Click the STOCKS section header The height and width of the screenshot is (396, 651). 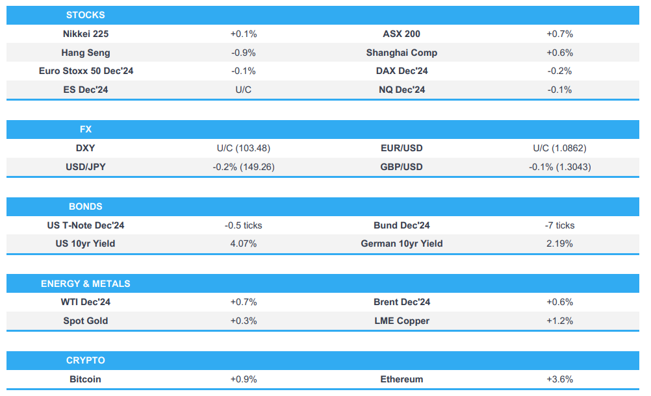(85, 15)
